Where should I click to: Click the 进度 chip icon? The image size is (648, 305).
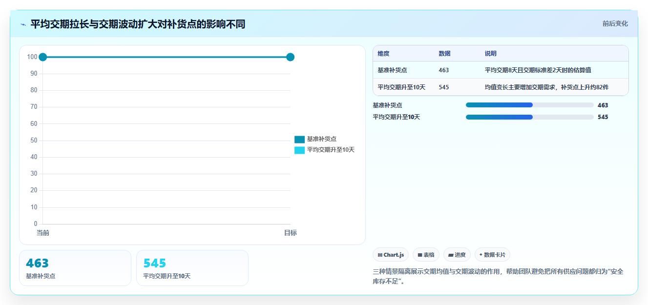pyautogui.click(x=451, y=255)
